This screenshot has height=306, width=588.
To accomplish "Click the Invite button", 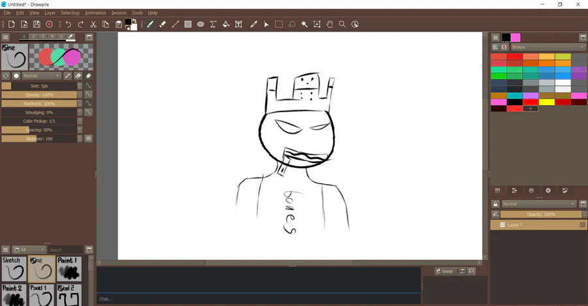I will click(444, 271).
